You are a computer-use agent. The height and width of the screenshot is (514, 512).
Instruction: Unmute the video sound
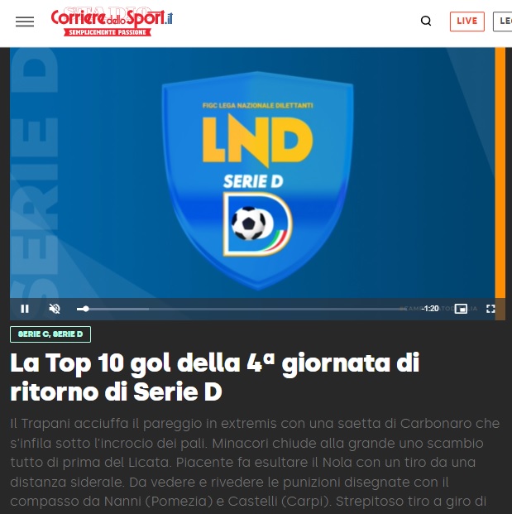click(55, 309)
